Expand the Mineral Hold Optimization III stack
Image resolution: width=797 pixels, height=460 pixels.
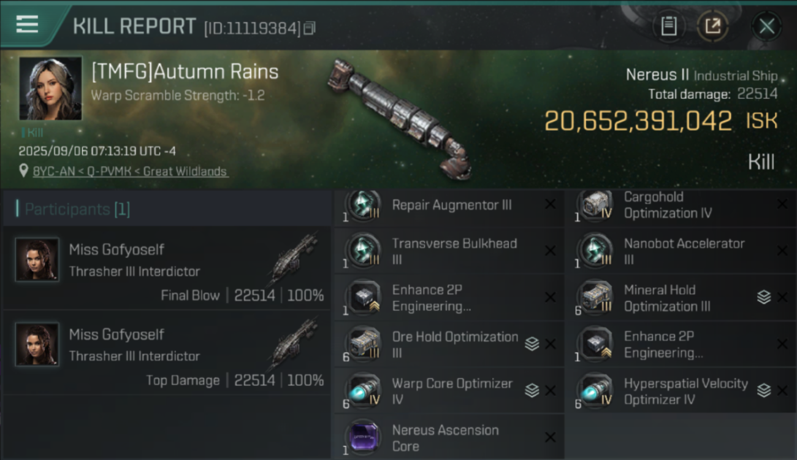(x=764, y=297)
